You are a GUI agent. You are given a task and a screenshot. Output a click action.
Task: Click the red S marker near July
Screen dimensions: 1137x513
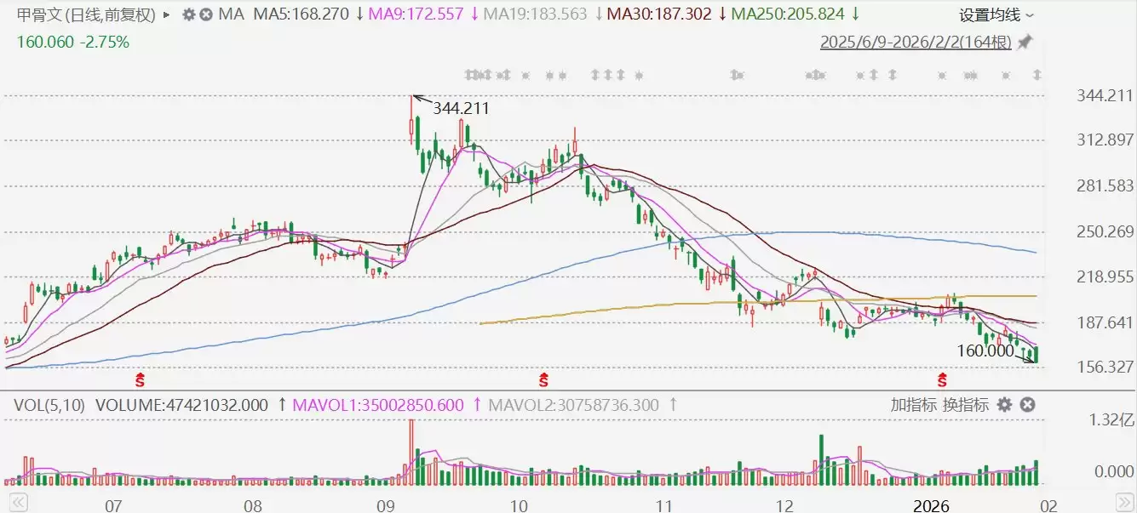coord(142,377)
